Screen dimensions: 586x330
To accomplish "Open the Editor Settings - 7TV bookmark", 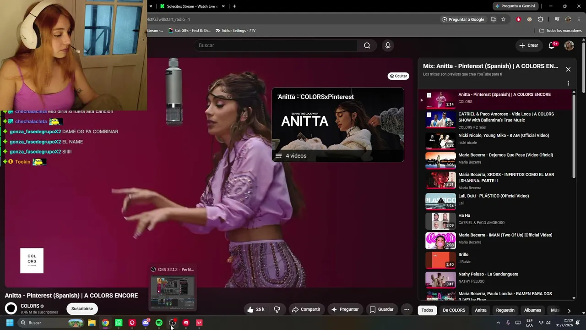I will (x=235, y=31).
